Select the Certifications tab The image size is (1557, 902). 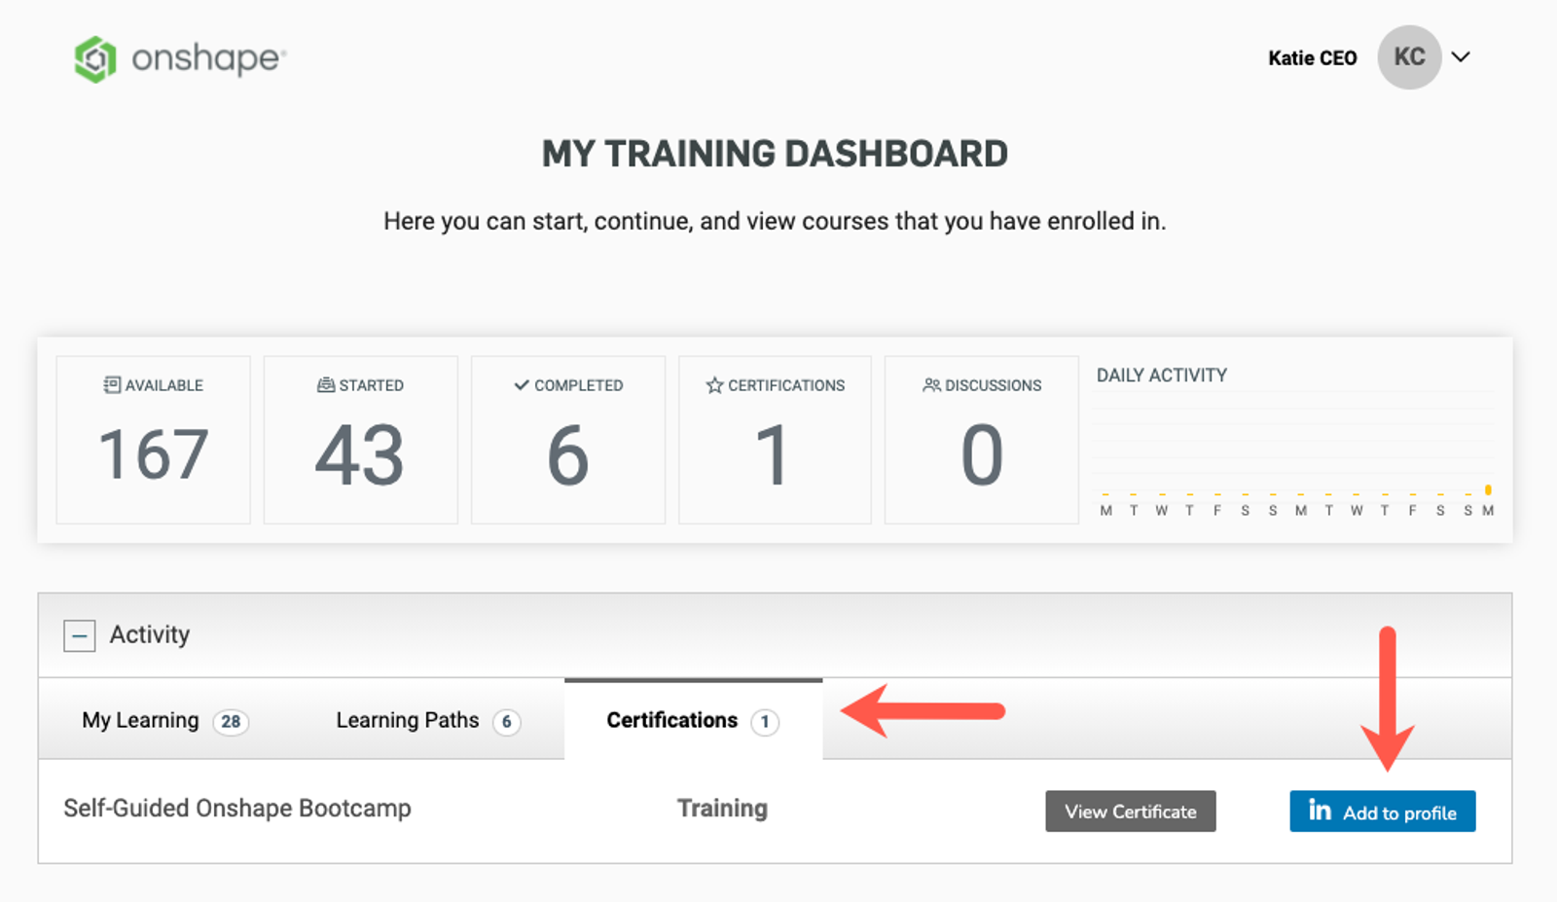672,721
